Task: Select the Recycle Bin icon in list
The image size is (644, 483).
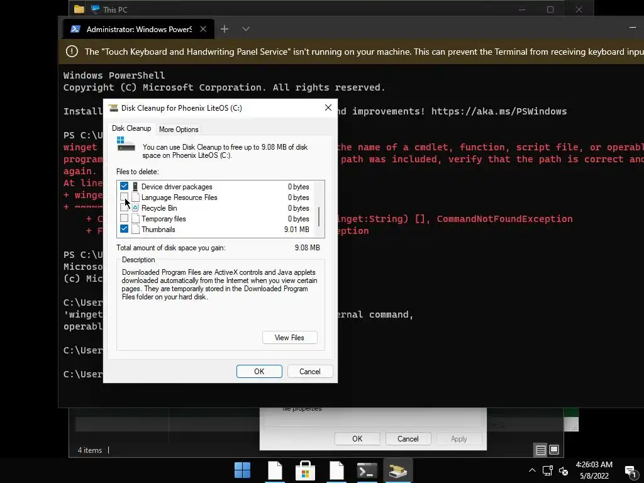Action: click(135, 208)
